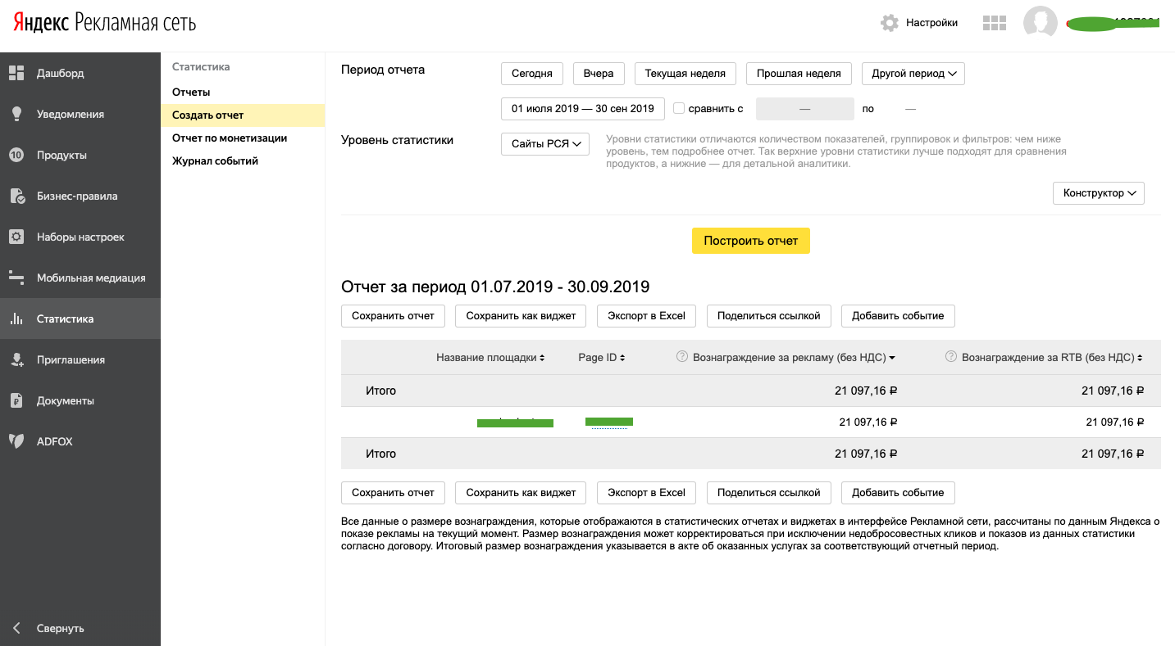Click the Mobile mediation icon
Screen dimensions: 1175x646
tap(16, 278)
